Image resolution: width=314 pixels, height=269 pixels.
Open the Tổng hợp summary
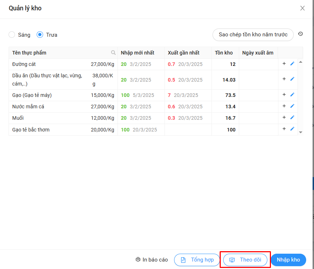[x=197, y=260]
